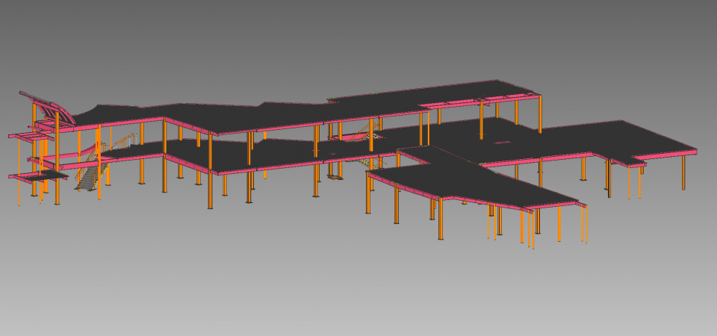Click the gray staircase at left end

tap(87, 178)
